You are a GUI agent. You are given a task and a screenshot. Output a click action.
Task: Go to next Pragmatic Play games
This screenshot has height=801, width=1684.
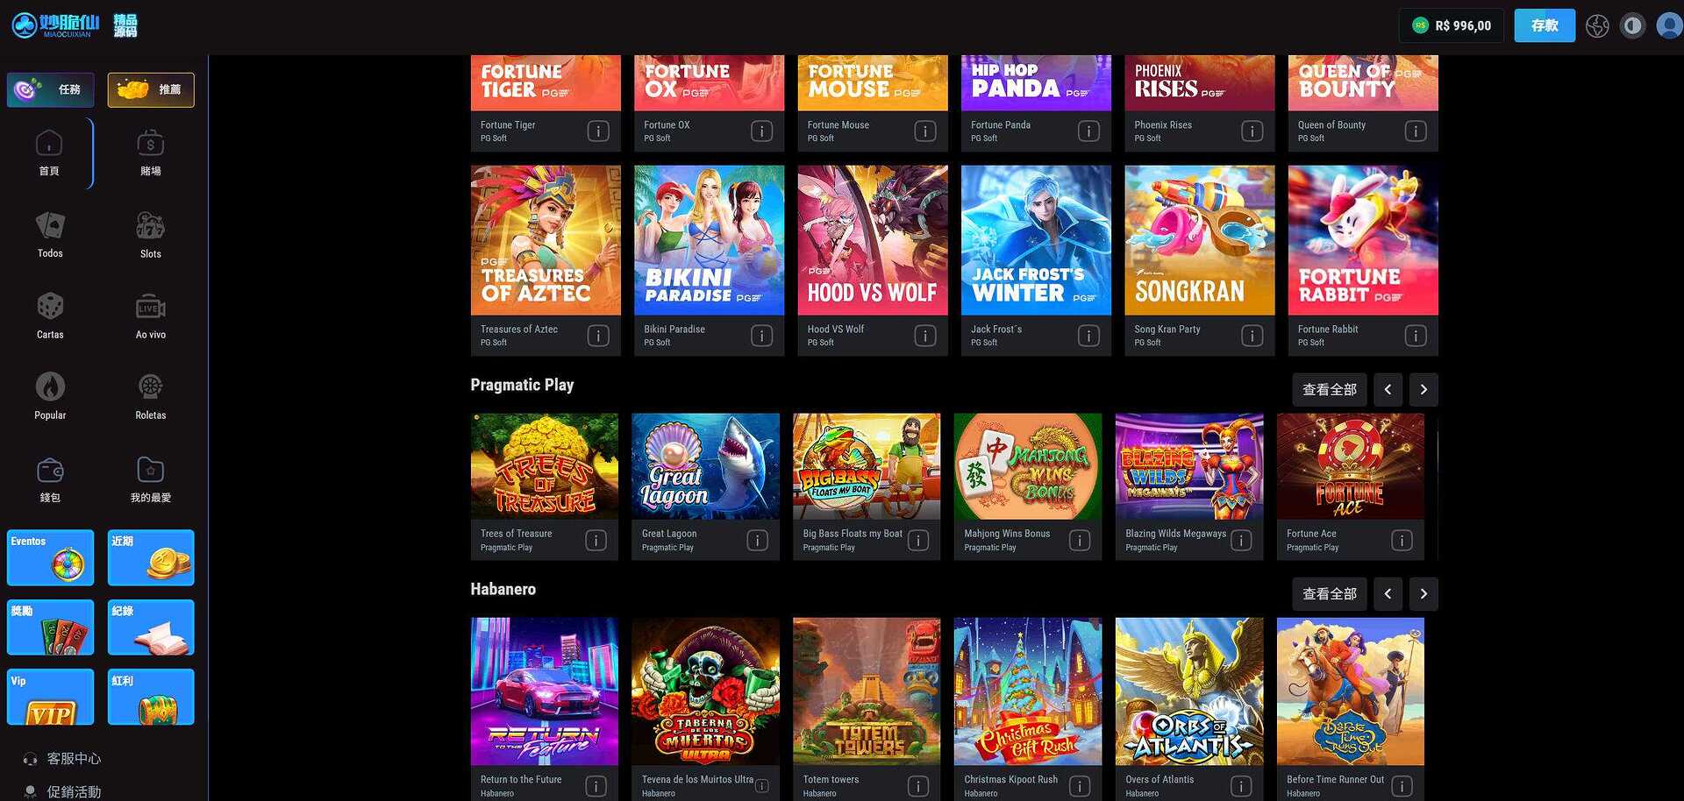click(1424, 389)
